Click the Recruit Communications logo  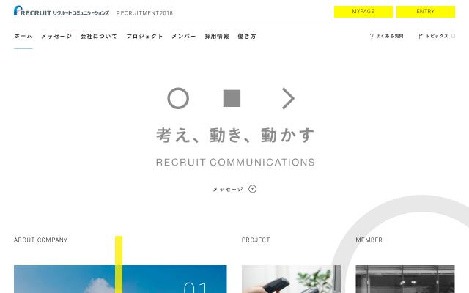pyautogui.click(x=62, y=11)
